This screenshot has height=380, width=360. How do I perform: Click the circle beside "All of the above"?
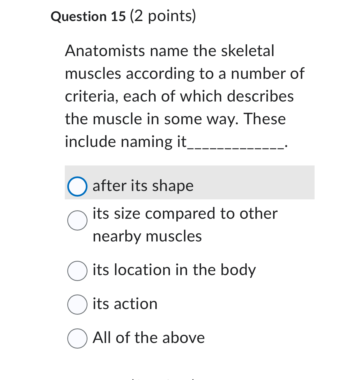[x=77, y=338]
